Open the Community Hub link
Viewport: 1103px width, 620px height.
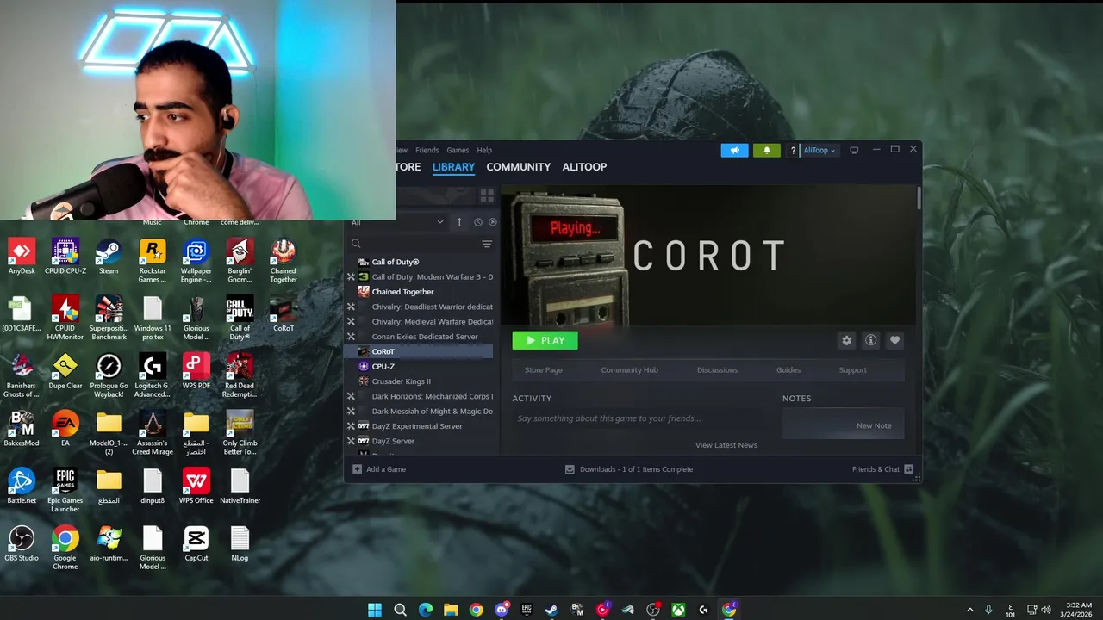tap(629, 370)
